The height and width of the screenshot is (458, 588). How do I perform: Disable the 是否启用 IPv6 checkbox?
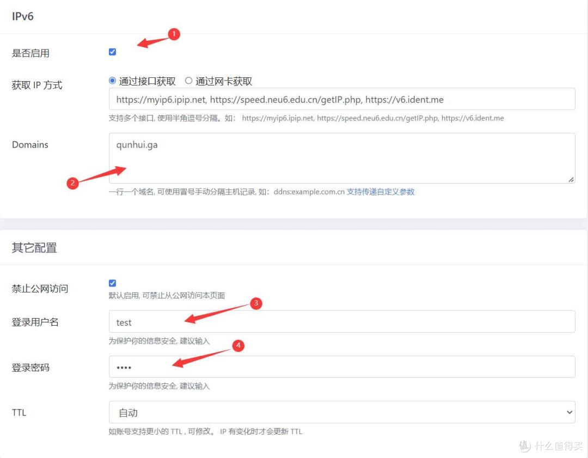point(112,52)
